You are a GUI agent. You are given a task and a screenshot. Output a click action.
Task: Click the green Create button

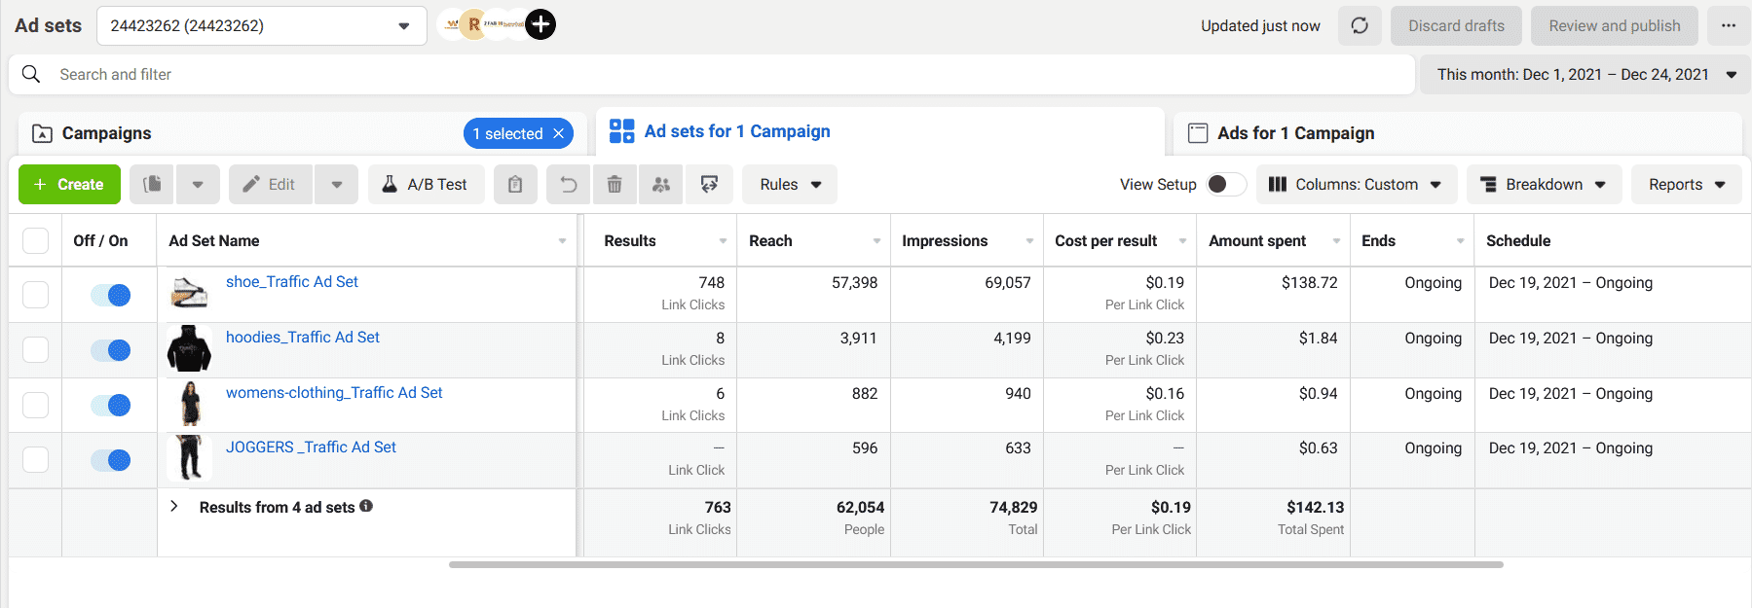click(69, 184)
